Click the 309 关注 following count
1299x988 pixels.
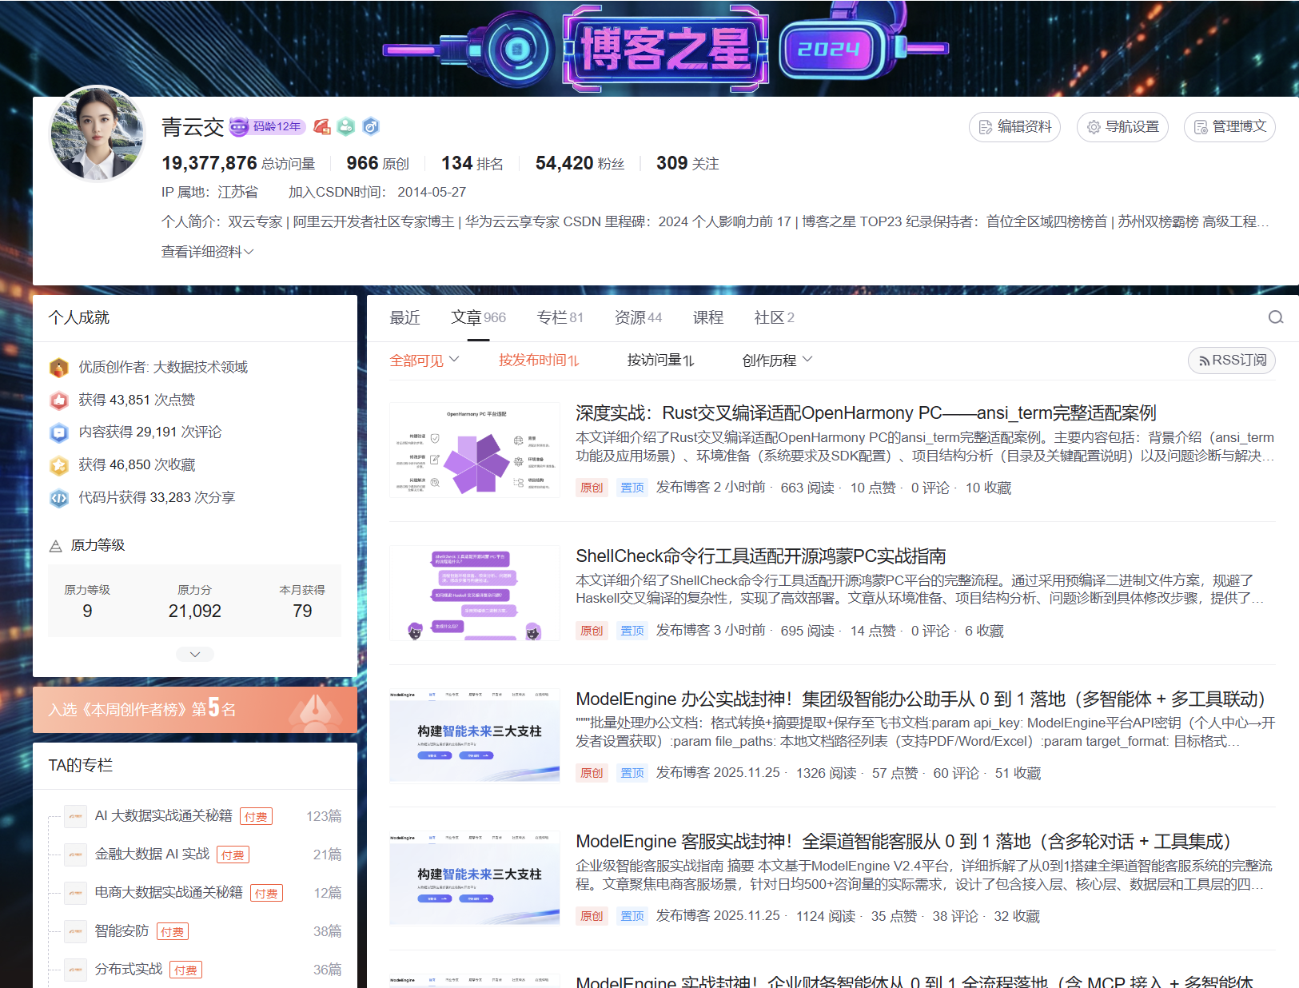pos(687,164)
